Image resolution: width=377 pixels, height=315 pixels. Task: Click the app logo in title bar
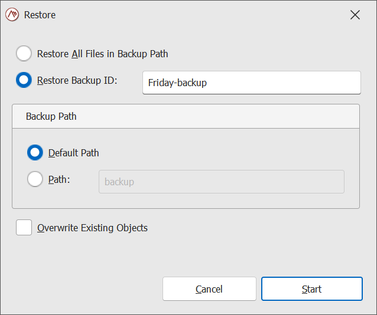click(12, 15)
